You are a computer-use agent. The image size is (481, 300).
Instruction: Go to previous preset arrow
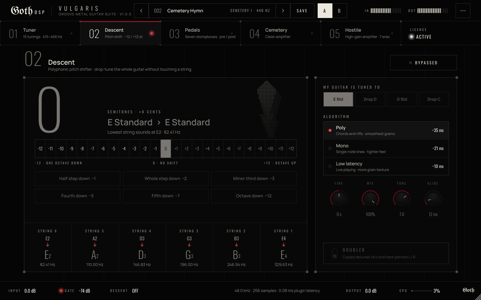(x=141, y=11)
